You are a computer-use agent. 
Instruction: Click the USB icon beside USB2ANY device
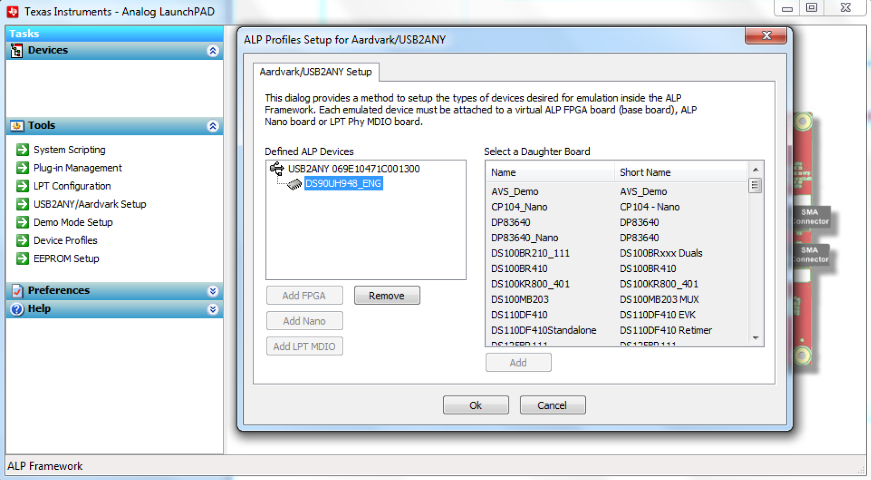coord(277,168)
